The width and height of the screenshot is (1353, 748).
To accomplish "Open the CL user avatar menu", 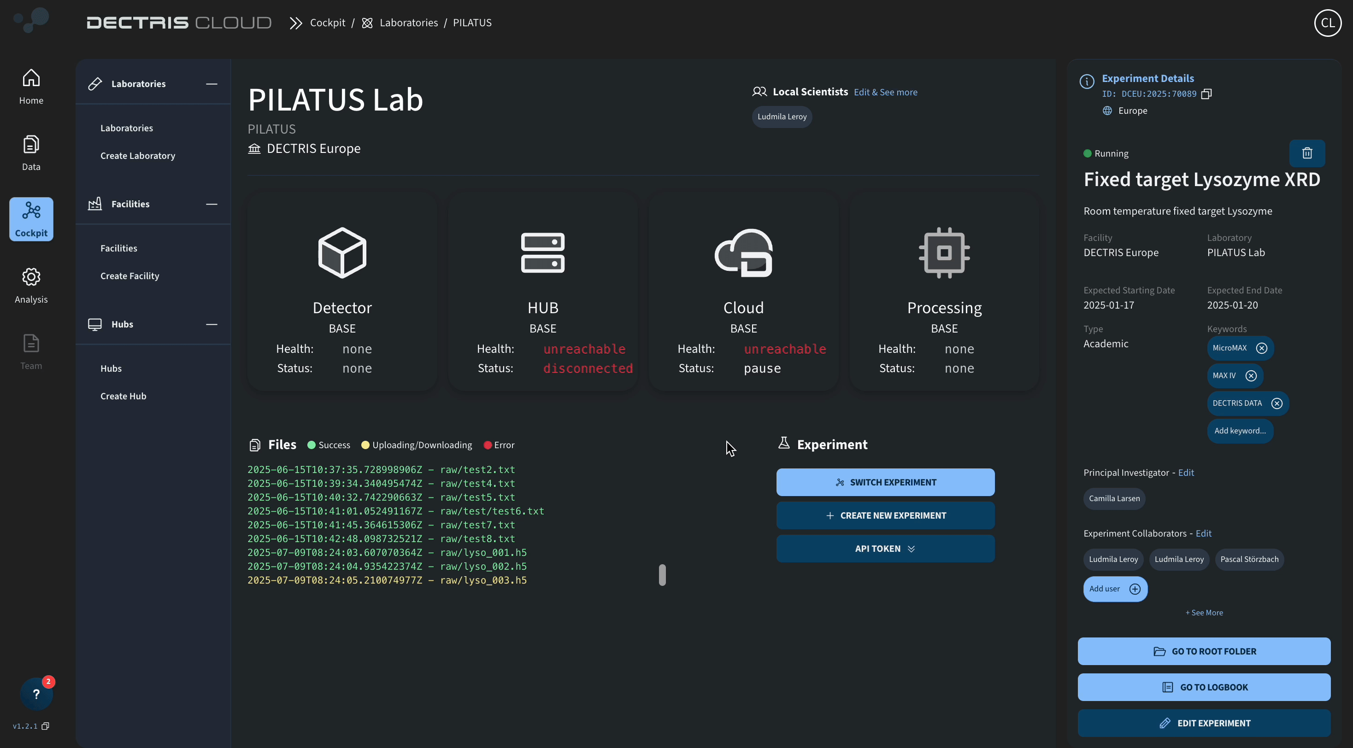I will click(x=1327, y=23).
